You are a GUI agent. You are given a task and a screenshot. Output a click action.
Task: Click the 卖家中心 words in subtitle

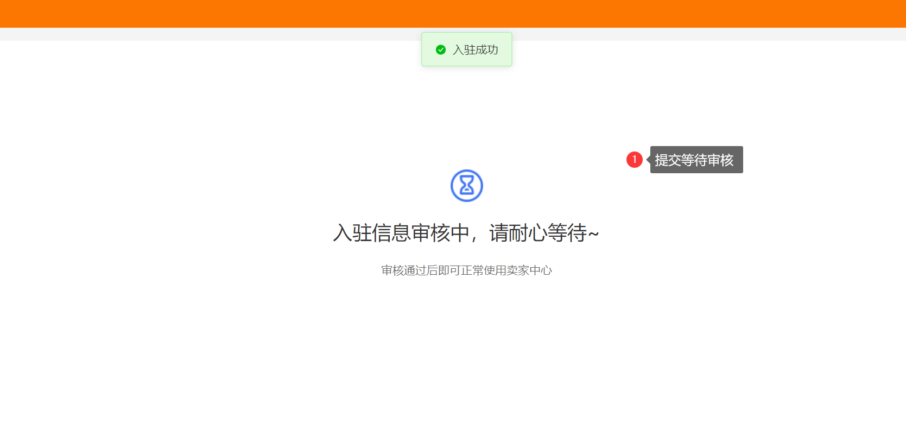coord(529,270)
